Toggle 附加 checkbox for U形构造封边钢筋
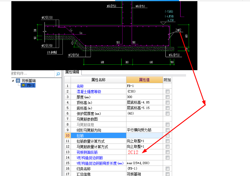The height and width of the screenshot is (176, 250). [x=167, y=157]
